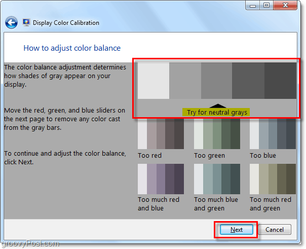This screenshot has height=249, width=306.
Task: Click the 'How to adjust color balance' heading
Action: click(72, 48)
